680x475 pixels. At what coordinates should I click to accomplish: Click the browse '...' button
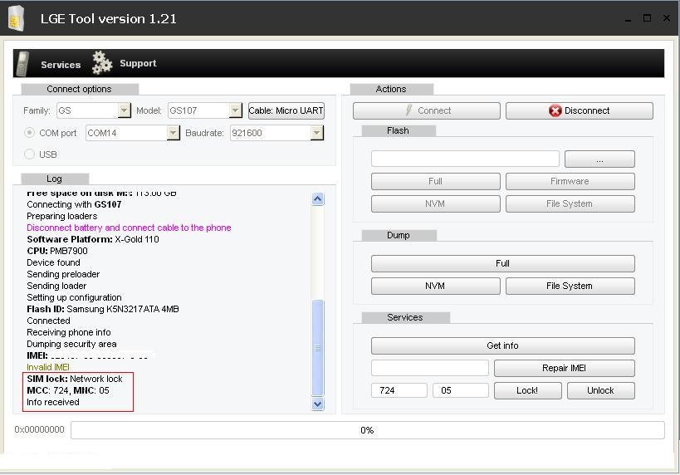(599, 159)
